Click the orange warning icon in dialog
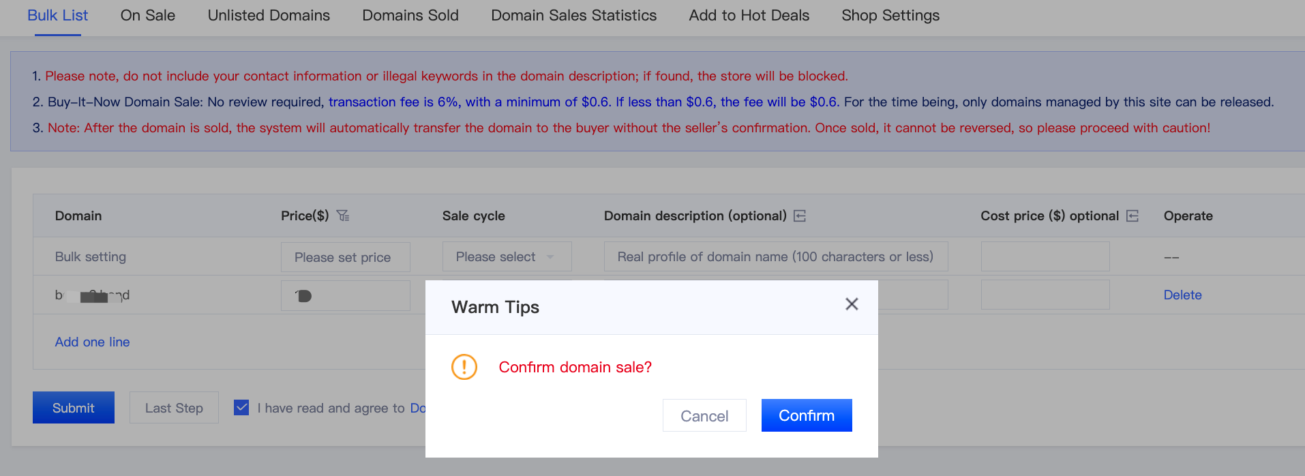 pyautogui.click(x=464, y=367)
